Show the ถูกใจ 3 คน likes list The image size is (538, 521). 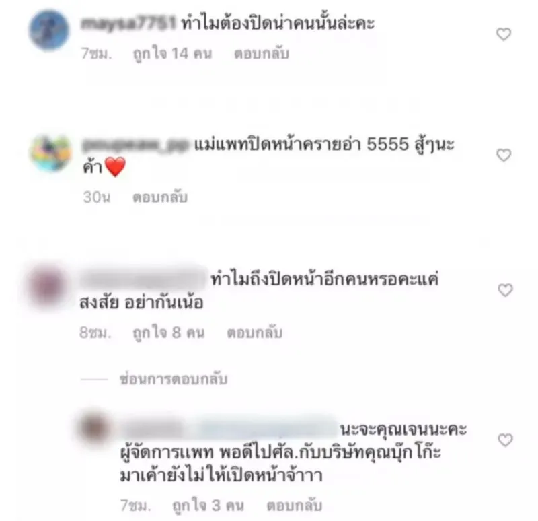[x=208, y=506]
